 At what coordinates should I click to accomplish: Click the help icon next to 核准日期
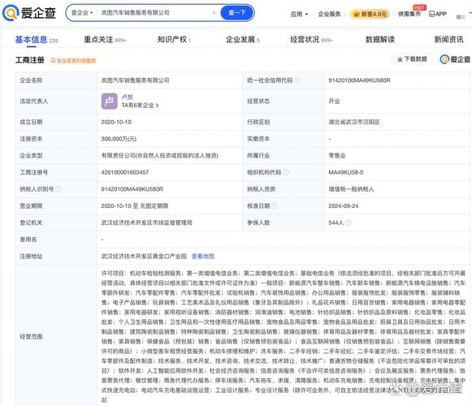pos(275,206)
